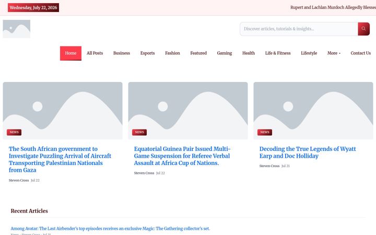376x235 pixels.
Task: Open the Equatorial Guinea article thumbnail
Action: pyautogui.click(x=188, y=111)
